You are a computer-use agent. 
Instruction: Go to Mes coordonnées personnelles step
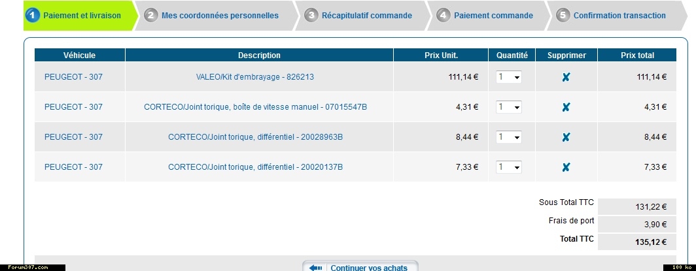click(x=220, y=15)
